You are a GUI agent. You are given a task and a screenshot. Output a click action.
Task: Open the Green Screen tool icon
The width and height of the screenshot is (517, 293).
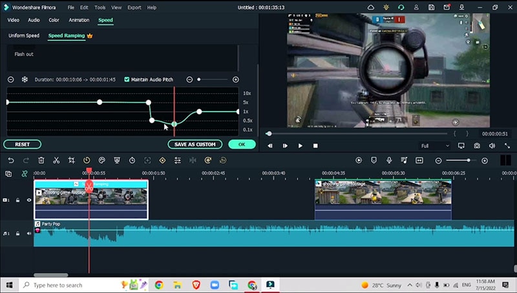[x=117, y=160]
